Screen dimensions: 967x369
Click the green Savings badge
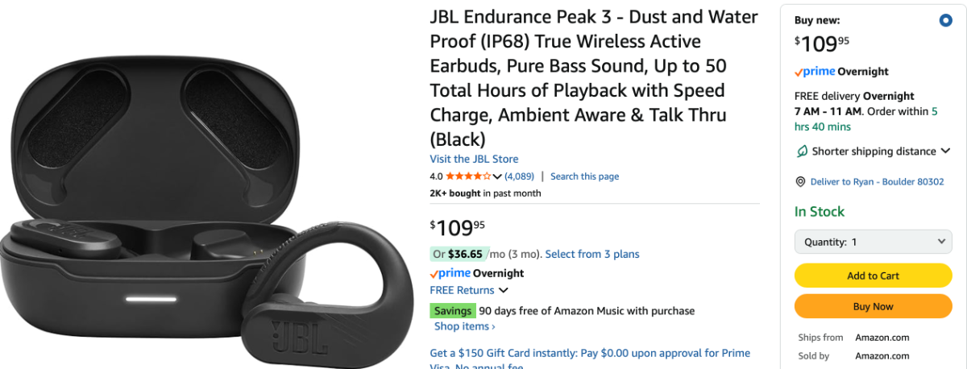[453, 311]
